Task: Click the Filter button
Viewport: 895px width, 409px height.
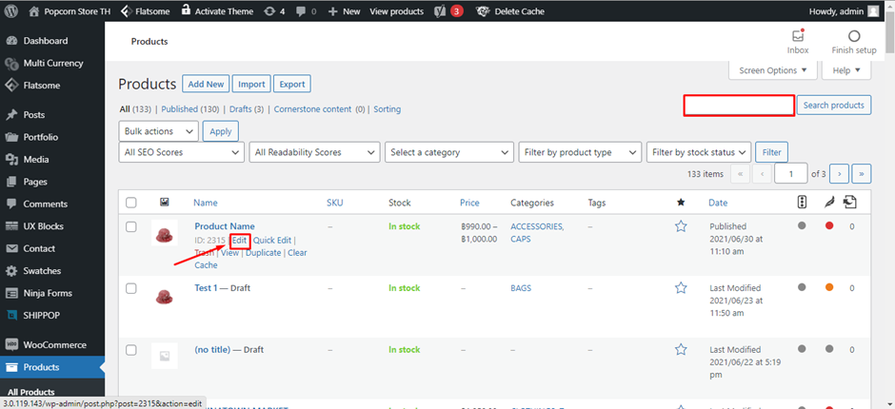Action: point(772,152)
